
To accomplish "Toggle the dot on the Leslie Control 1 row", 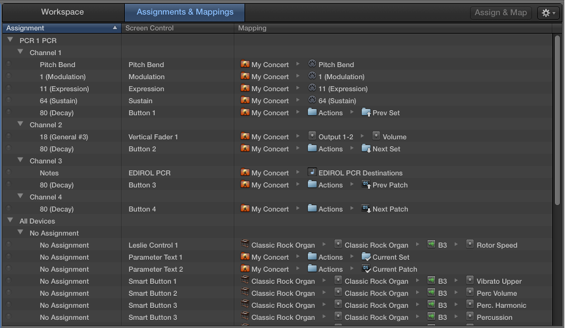I will pos(9,244).
